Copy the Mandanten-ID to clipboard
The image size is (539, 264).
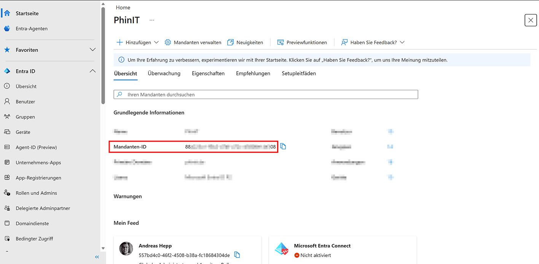(283, 146)
